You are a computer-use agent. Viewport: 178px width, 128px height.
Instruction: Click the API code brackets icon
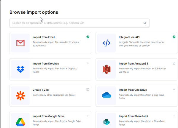coord(107,43)
